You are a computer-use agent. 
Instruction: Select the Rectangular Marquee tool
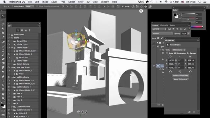click(x=3, y=20)
